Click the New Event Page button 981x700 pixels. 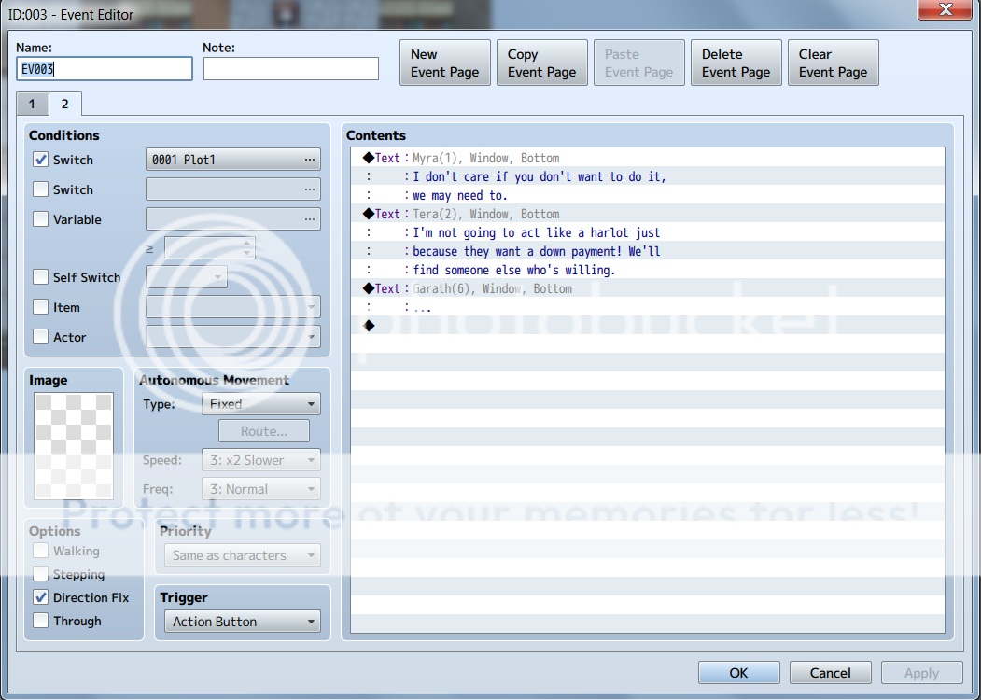(x=444, y=63)
